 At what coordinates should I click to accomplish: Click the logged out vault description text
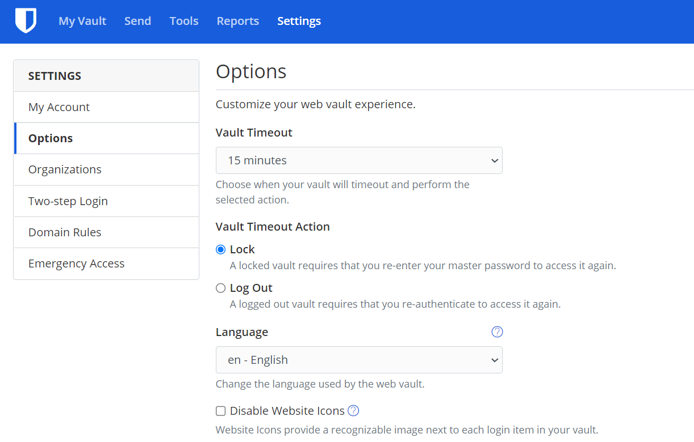click(x=395, y=304)
